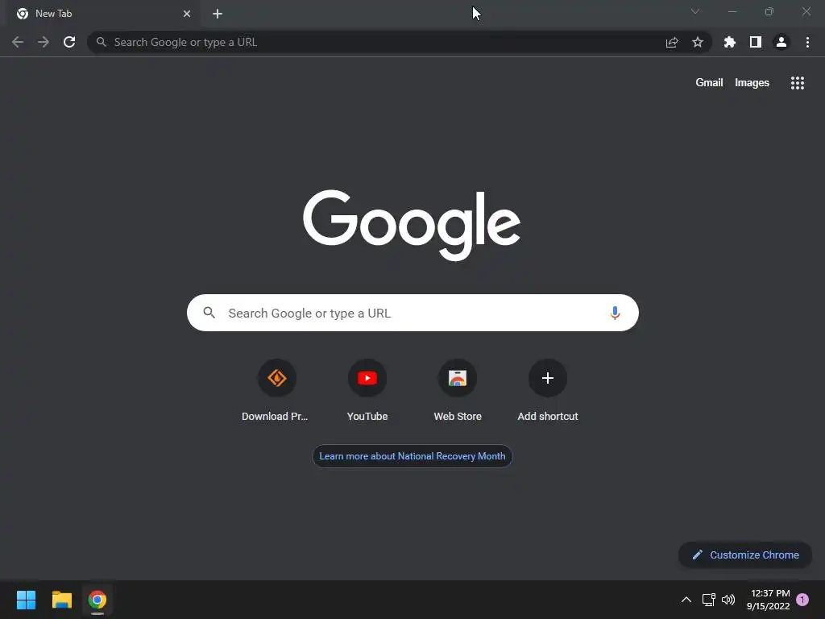Select the New Tab tab
The width and height of the screenshot is (825, 619).
point(102,14)
